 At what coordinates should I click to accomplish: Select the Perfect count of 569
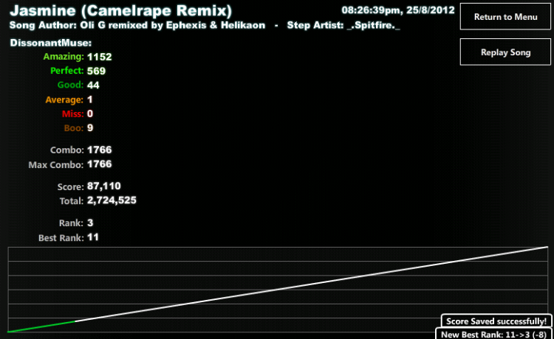coord(96,71)
